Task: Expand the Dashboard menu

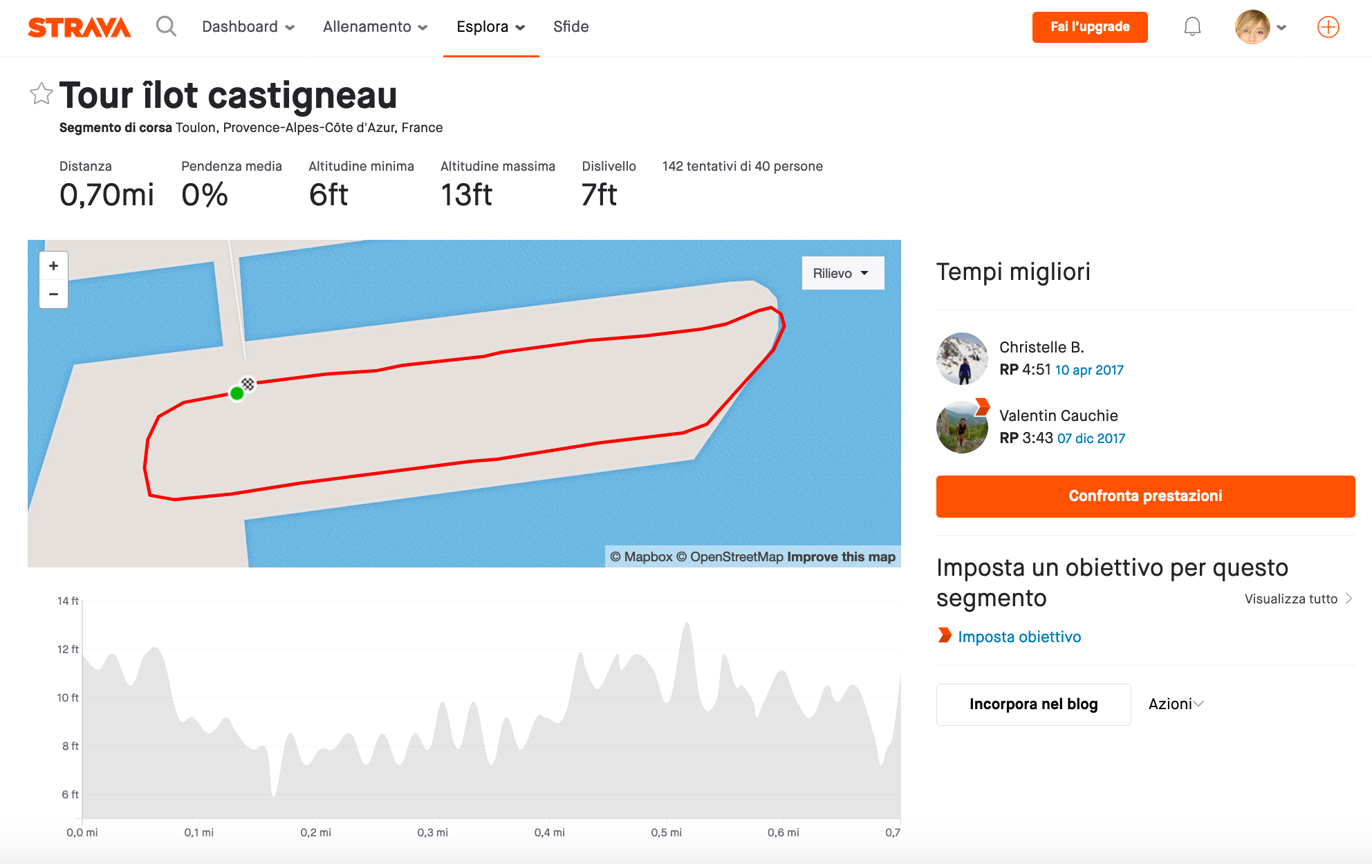Action: click(248, 27)
